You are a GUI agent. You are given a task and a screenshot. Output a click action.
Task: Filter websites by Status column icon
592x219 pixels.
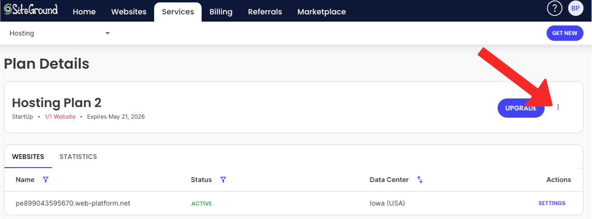(223, 180)
